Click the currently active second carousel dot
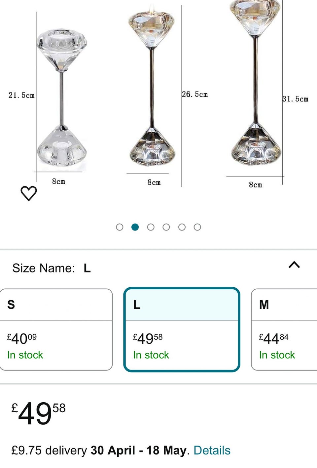Viewport: 317px width, 468px height. 135,227
